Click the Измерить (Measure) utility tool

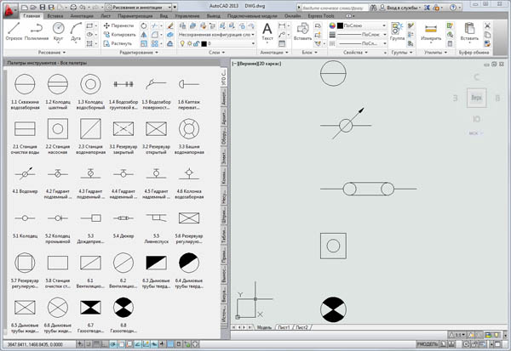(x=431, y=31)
